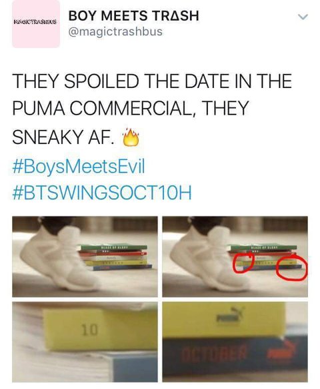Open the pink MAGICTRASHBUS profile avatar
Image resolution: width=320 pixels, height=389 pixels.
tap(36, 23)
